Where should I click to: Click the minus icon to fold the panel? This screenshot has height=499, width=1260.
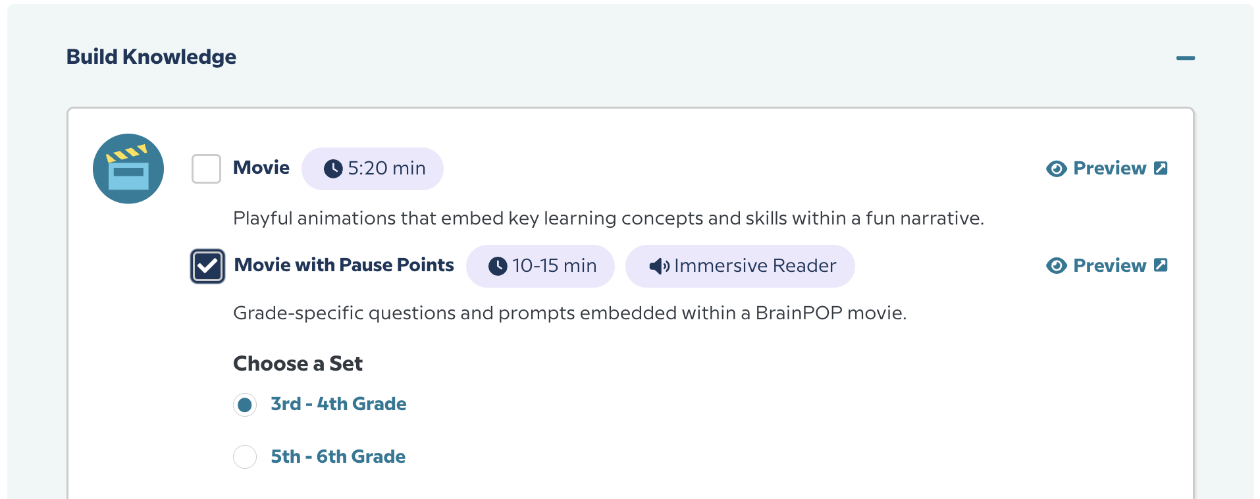point(1186,58)
